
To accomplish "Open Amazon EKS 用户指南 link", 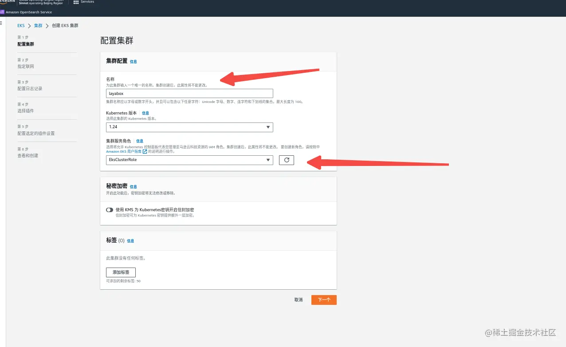I will (126, 151).
